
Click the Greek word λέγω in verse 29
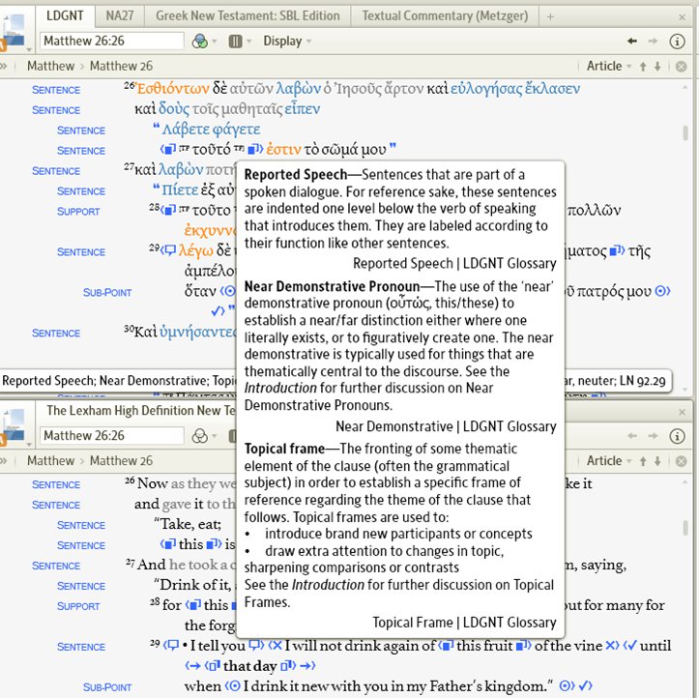(x=195, y=250)
